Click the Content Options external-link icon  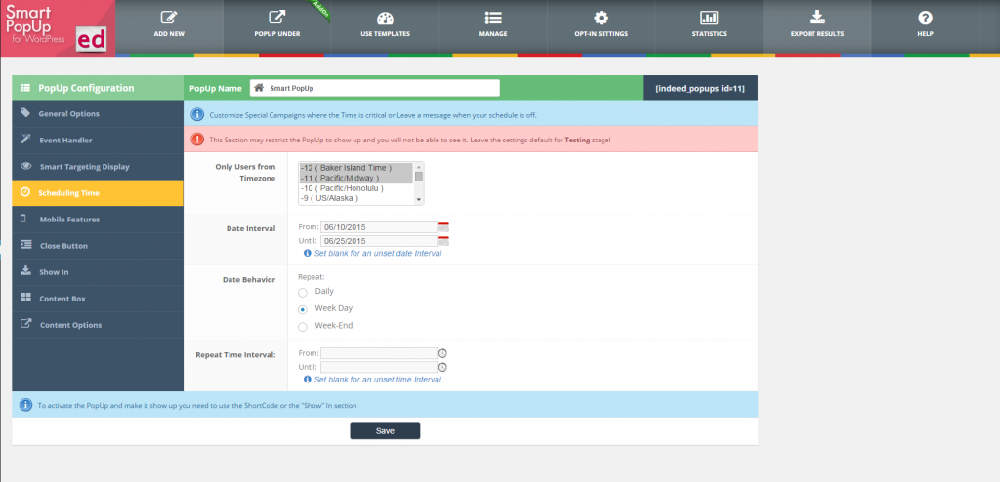(25, 324)
